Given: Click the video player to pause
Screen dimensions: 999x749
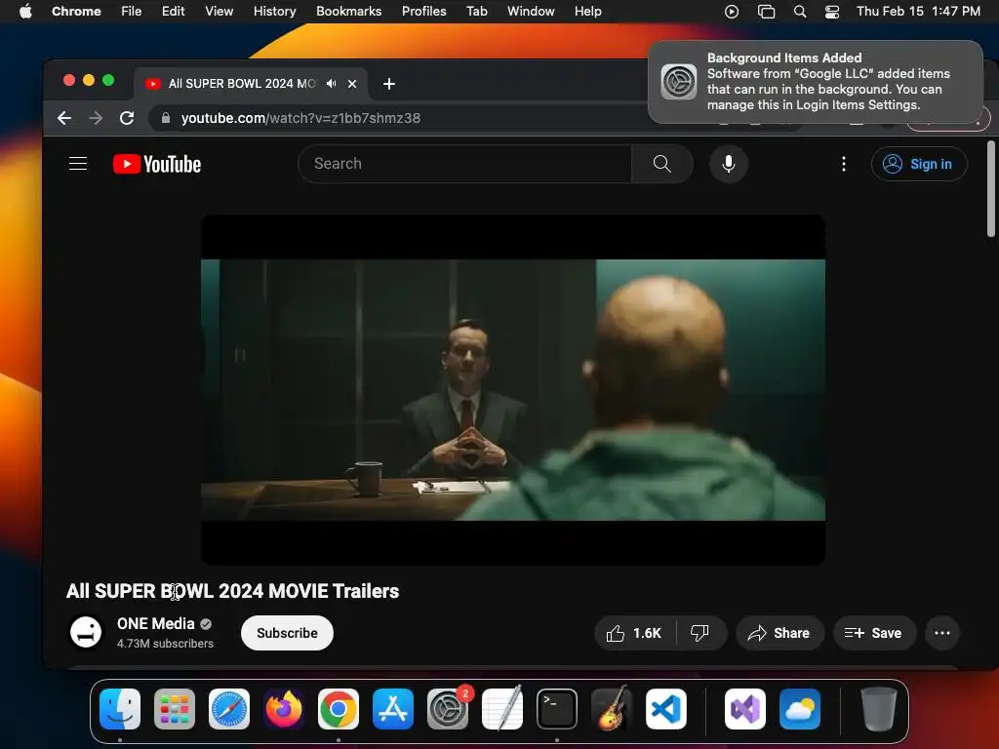Looking at the screenshot, I should [513, 390].
